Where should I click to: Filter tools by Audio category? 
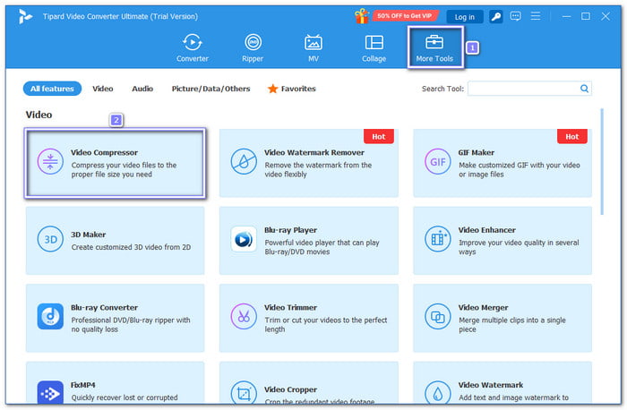point(142,89)
